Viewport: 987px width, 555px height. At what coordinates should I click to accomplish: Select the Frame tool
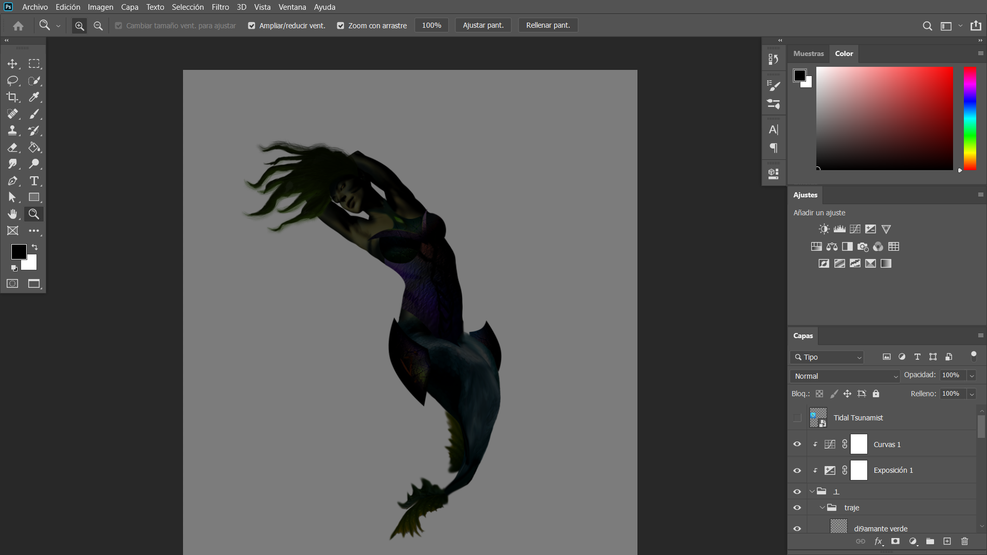tap(12, 231)
